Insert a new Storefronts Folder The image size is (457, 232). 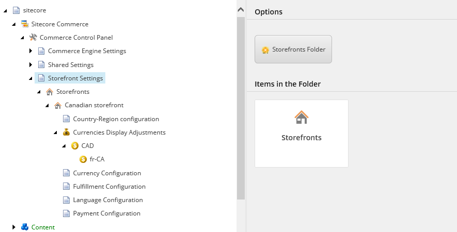click(x=293, y=49)
